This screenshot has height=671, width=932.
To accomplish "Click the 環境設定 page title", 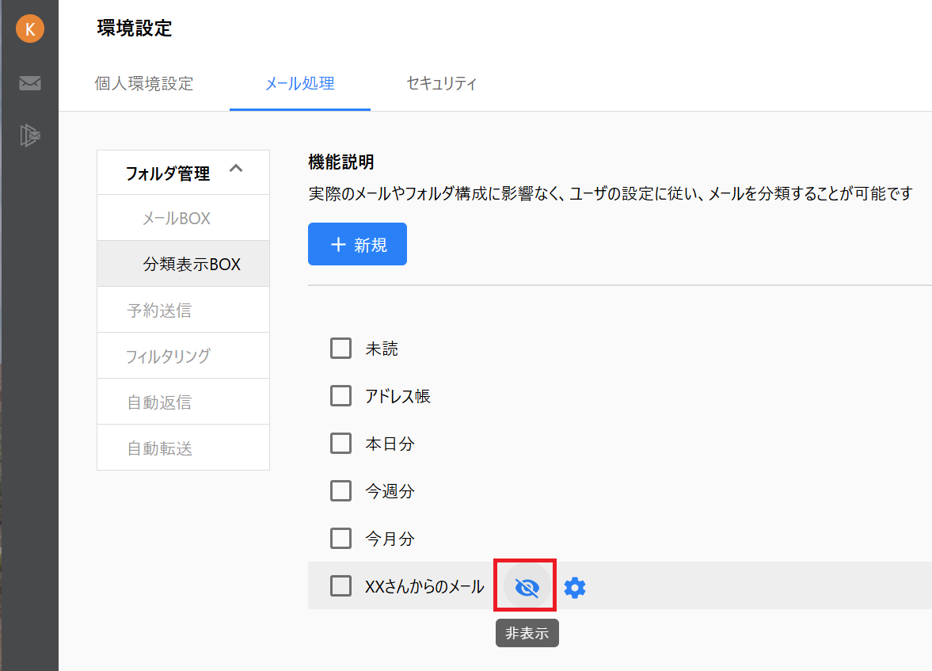I will pos(135,28).
